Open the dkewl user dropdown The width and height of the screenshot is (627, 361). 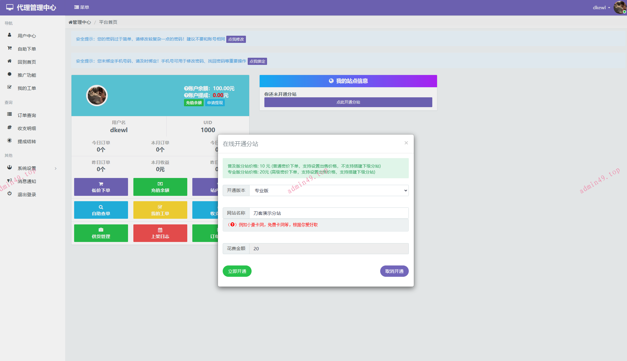[x=601, y=8]
